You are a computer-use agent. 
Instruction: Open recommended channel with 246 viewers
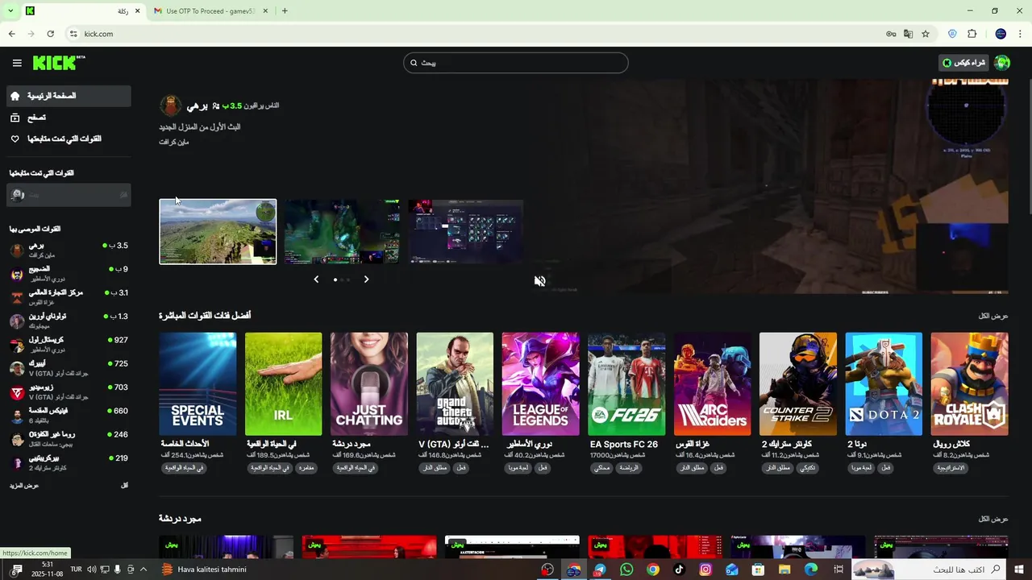pyautogui.click(x=69, y=438)
